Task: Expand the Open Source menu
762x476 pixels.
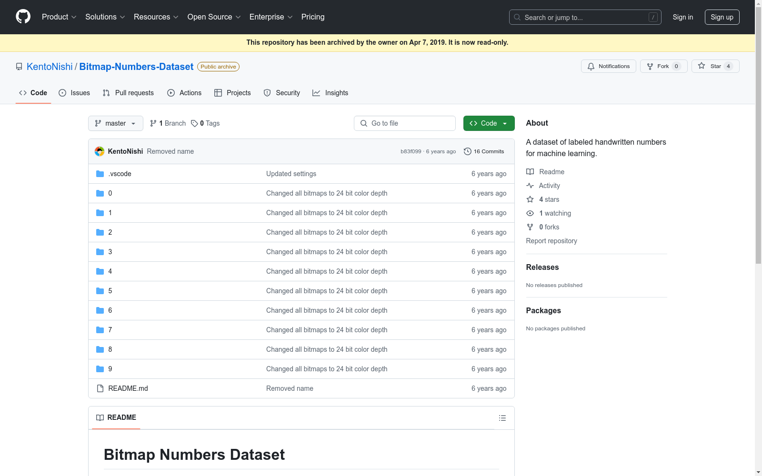Action: coord(214,17)
